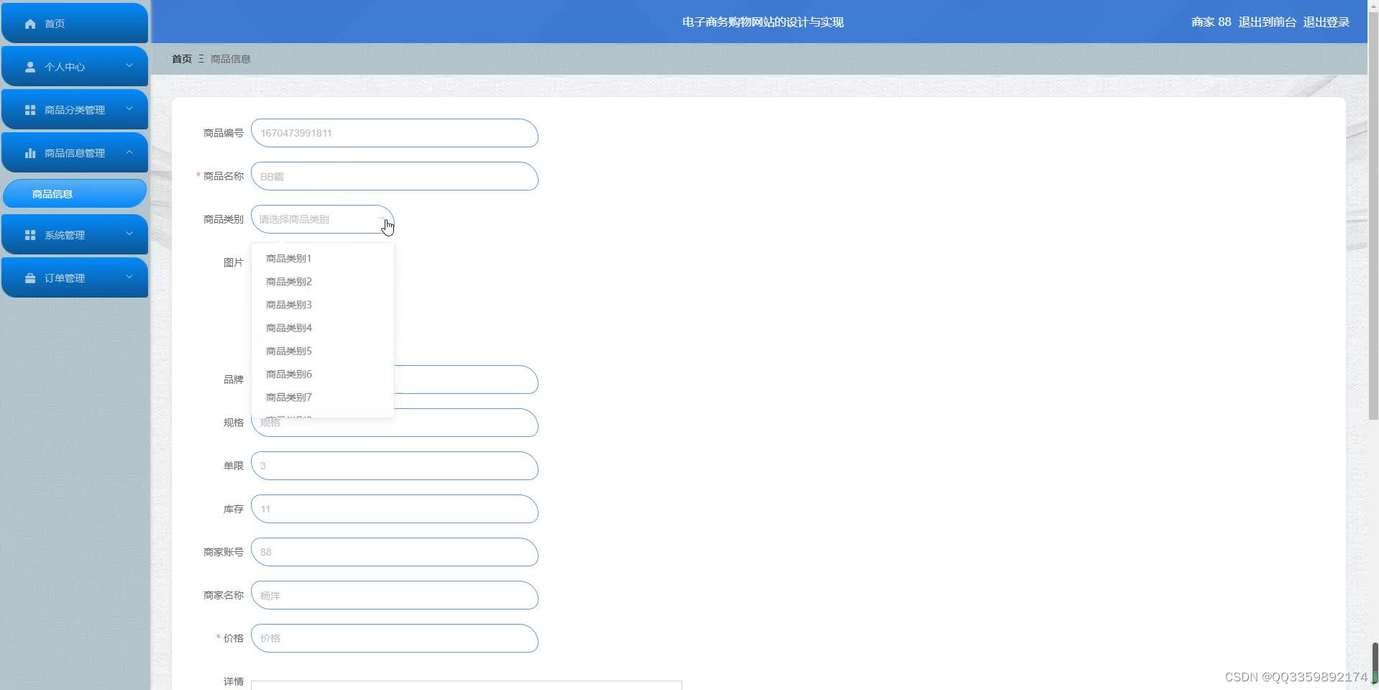Choose 商品类别7 from the dropdown list
This screenshot has width=1379, height=690.
coord(322,397)
